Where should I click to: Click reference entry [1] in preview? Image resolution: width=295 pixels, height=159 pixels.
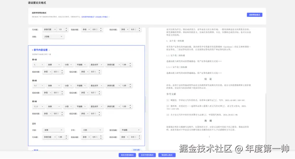pyautogui.click(x=206, y=100)
